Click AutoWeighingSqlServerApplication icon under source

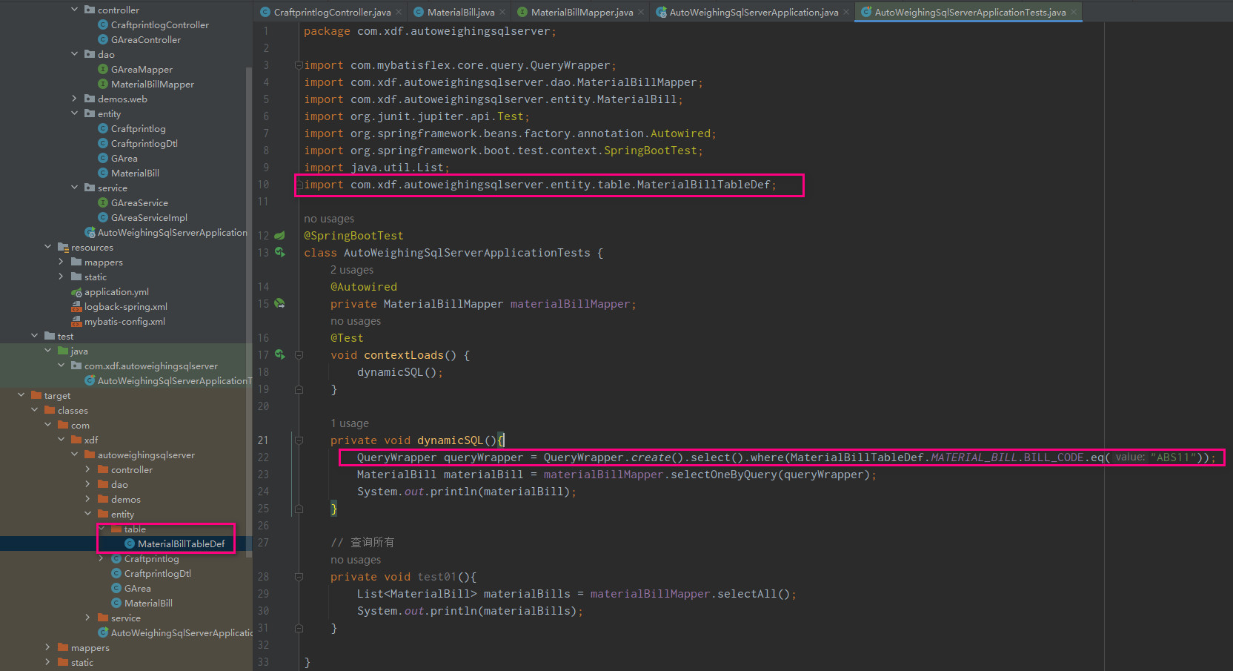(x=90, y=233)
